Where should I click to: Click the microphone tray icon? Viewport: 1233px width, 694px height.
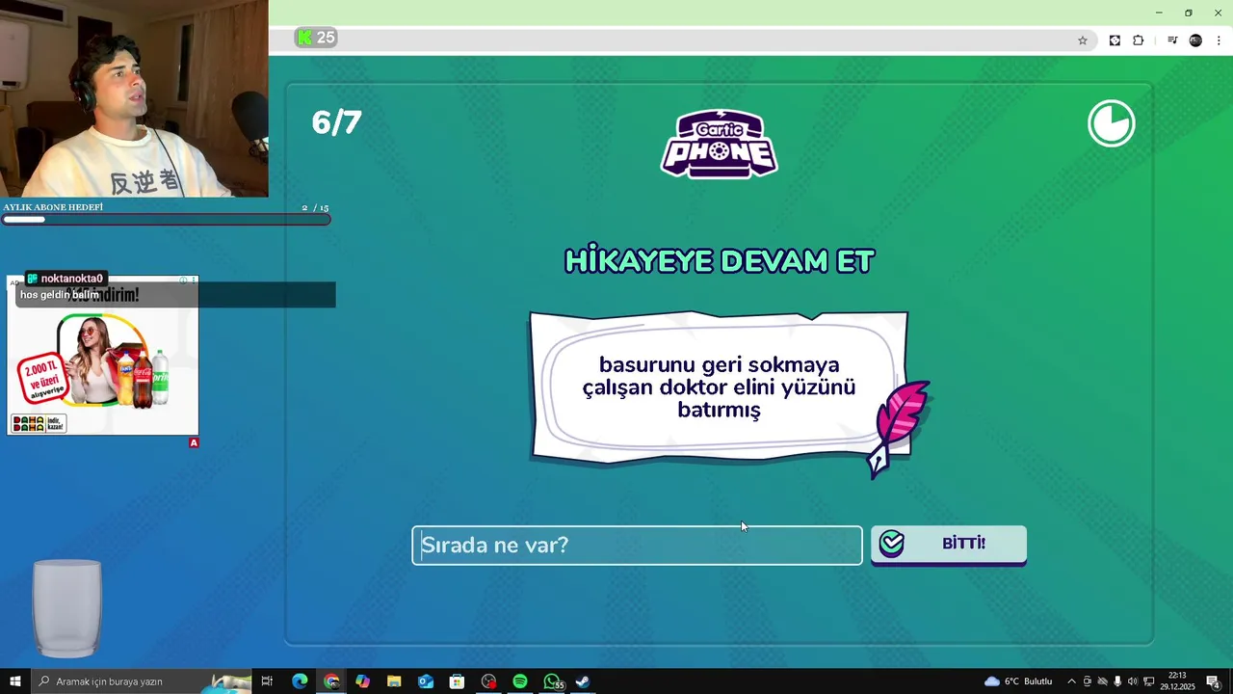click(x=1117, y=681)
